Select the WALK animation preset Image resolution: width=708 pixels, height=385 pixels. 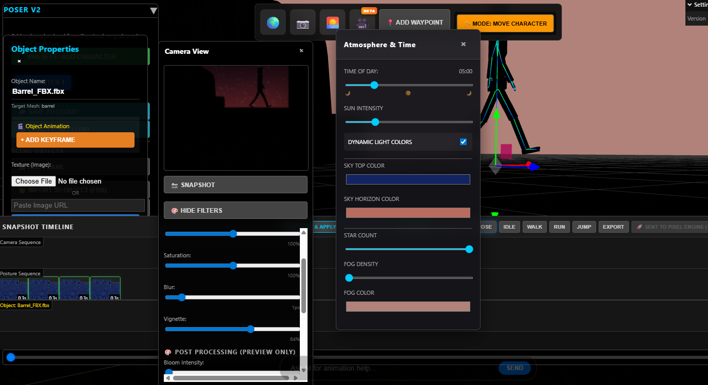534,226
